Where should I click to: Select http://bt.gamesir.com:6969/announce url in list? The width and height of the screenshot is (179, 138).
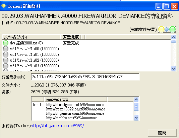tap(75, 113)
